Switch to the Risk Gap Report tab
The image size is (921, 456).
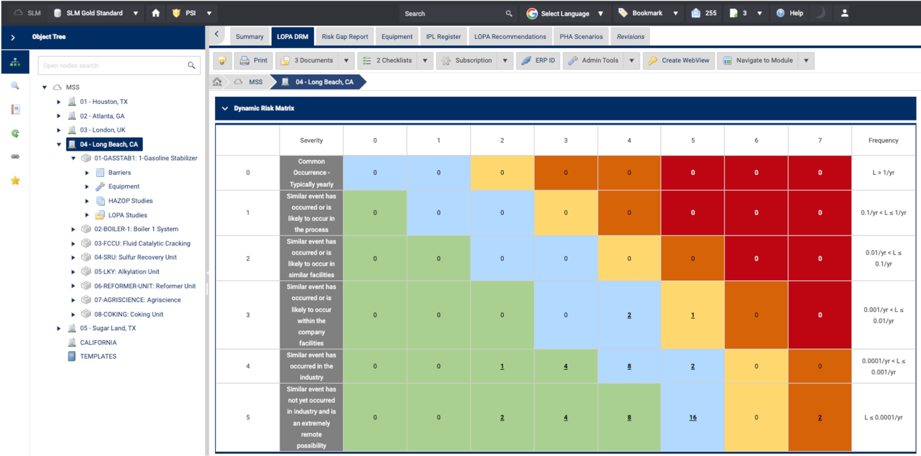click(x=345, y=37)
